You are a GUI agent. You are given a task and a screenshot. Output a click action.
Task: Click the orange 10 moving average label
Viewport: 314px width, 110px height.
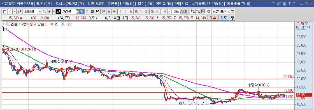coord(51,24)
